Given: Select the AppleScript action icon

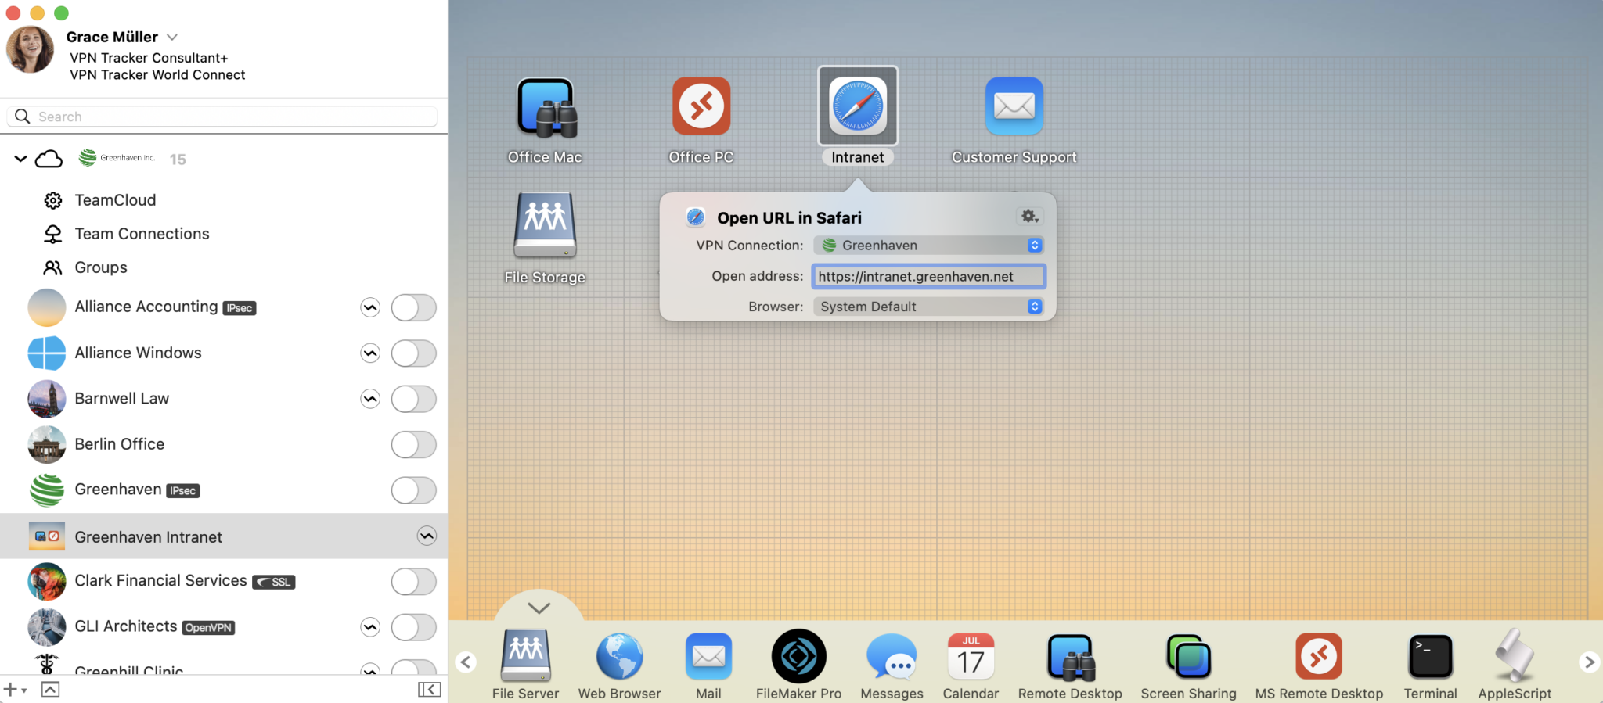Looking at the screenshot, I should click(1514, 657).
